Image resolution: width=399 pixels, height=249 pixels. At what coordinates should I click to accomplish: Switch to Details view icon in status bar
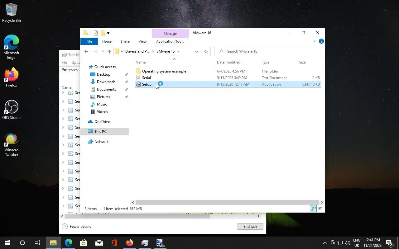click(313, 209)
